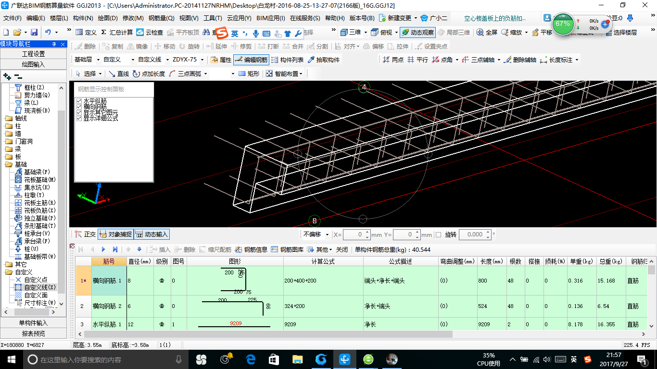Click the Undo arrow icon
Image resolution: width=657 pixels, height=369 pixels.
pyautogui.click(x=48, y=33)
